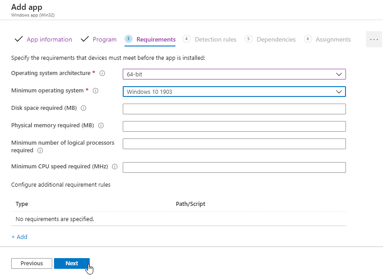Navigate to the Assignments step
The image size is (383, 280).
[x=333, y=39]
